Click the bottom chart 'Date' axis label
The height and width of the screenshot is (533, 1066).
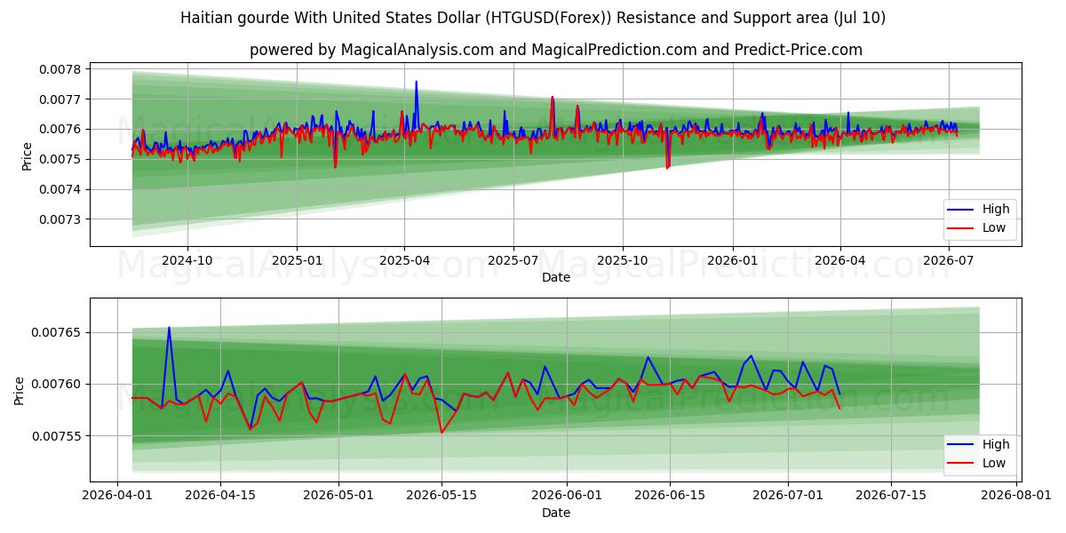coord(556,513)
